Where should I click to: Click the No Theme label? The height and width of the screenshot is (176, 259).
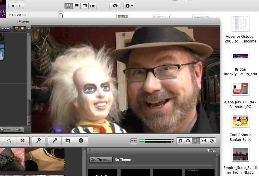tap(123, 160)
